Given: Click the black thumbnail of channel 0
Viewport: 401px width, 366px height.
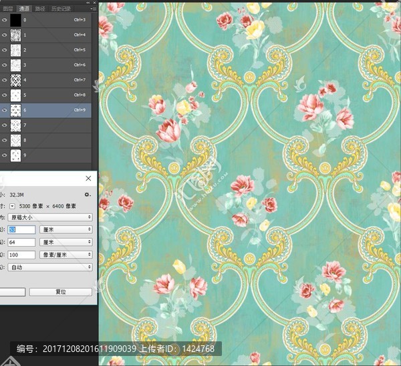Looking at the screenshot, I should point(15,20).
